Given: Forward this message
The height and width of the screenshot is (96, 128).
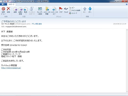Looking at the screenshot, I should click(x=26, y=10).
